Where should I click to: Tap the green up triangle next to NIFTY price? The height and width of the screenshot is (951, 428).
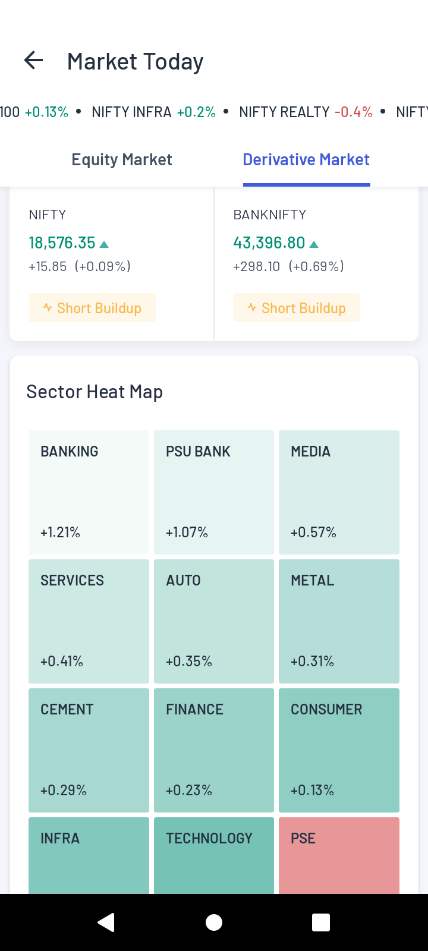[x=105, y=244]
